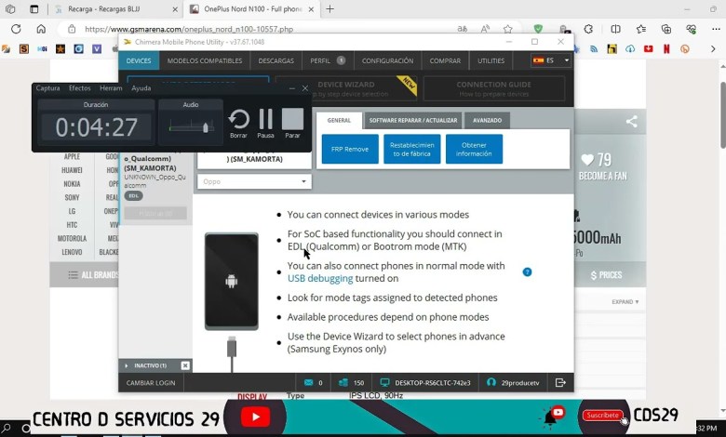This screenshot has height=437, width=726.
Task: Click the Borrar reset icon in recorder
Action: (x=239, y=119)
